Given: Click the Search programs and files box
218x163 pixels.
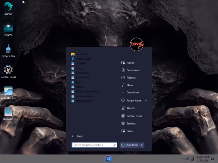Looking at the screenshot, I should (x=94, y=145).
